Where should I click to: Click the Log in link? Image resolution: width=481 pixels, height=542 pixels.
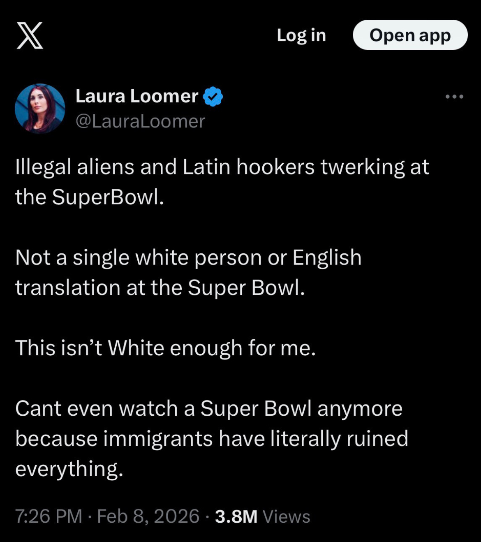301,35
